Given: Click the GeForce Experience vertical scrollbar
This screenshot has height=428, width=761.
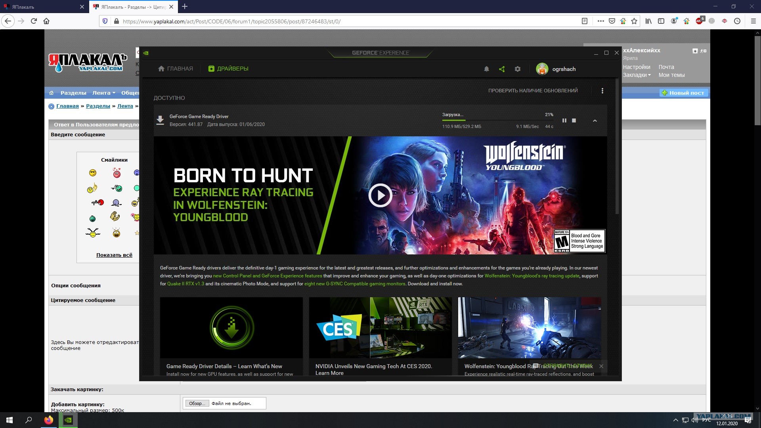Looking at the screenshot, I should [617, 147].
